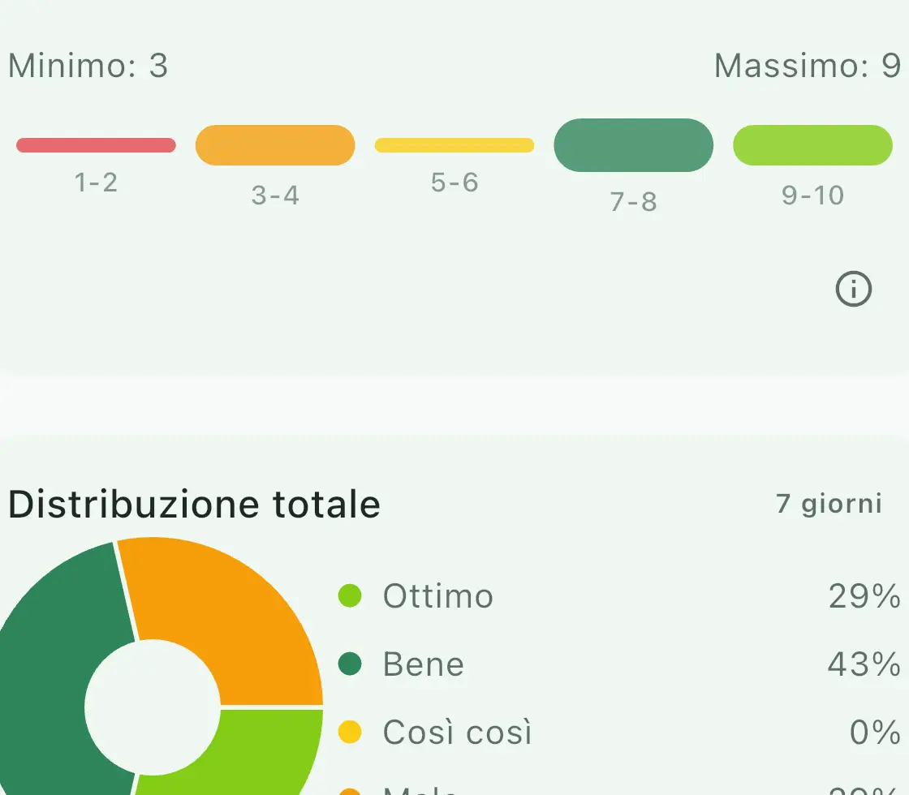Click the Ottimo legend dot

pos(350,596)
